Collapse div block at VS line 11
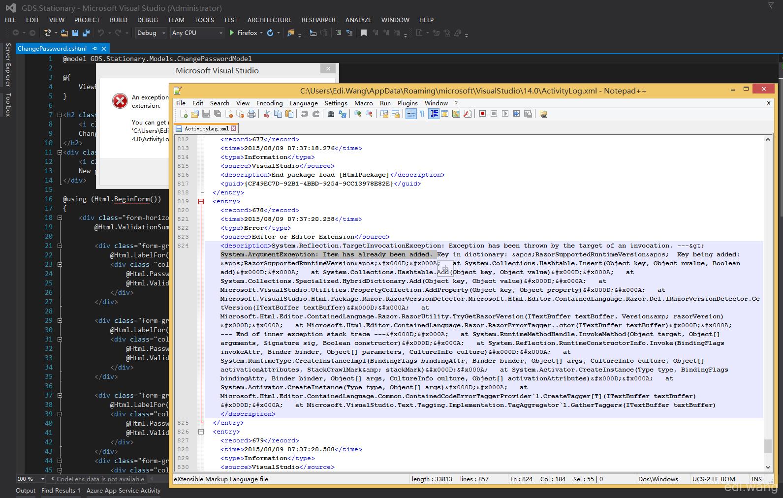 point(60,152)
